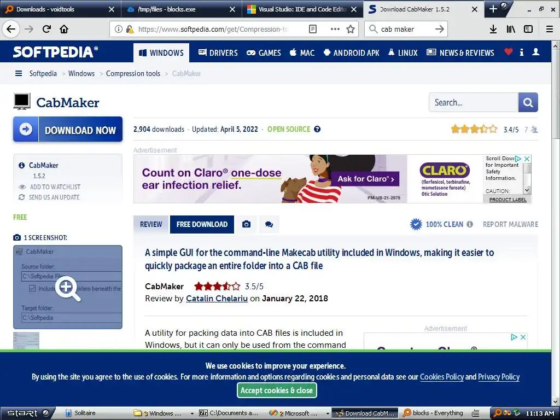Open the Android APK section
The width and height of the screenshot is (560, 420).
[352, 53]
